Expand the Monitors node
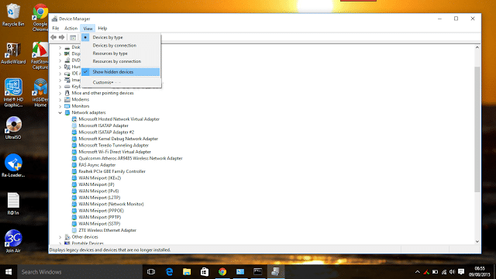Viewport: 496px width, 279px height. pos(60,106)
